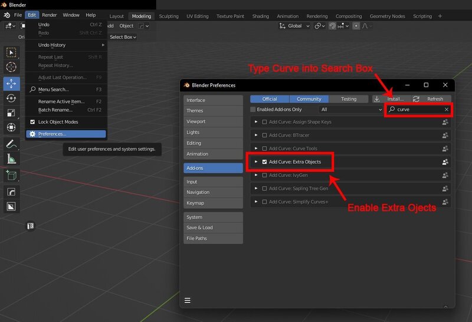Select the Rotate tool
The width and height of the screenshot is (472, 322).
tap(11, 98)
